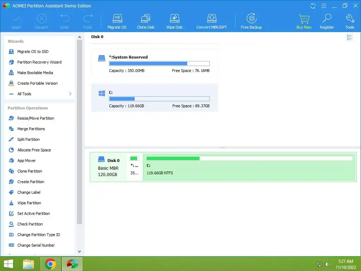Click the Migrate OS toolbar icon
This screenshot has width=361, height=271.
[x=117, y=22]
